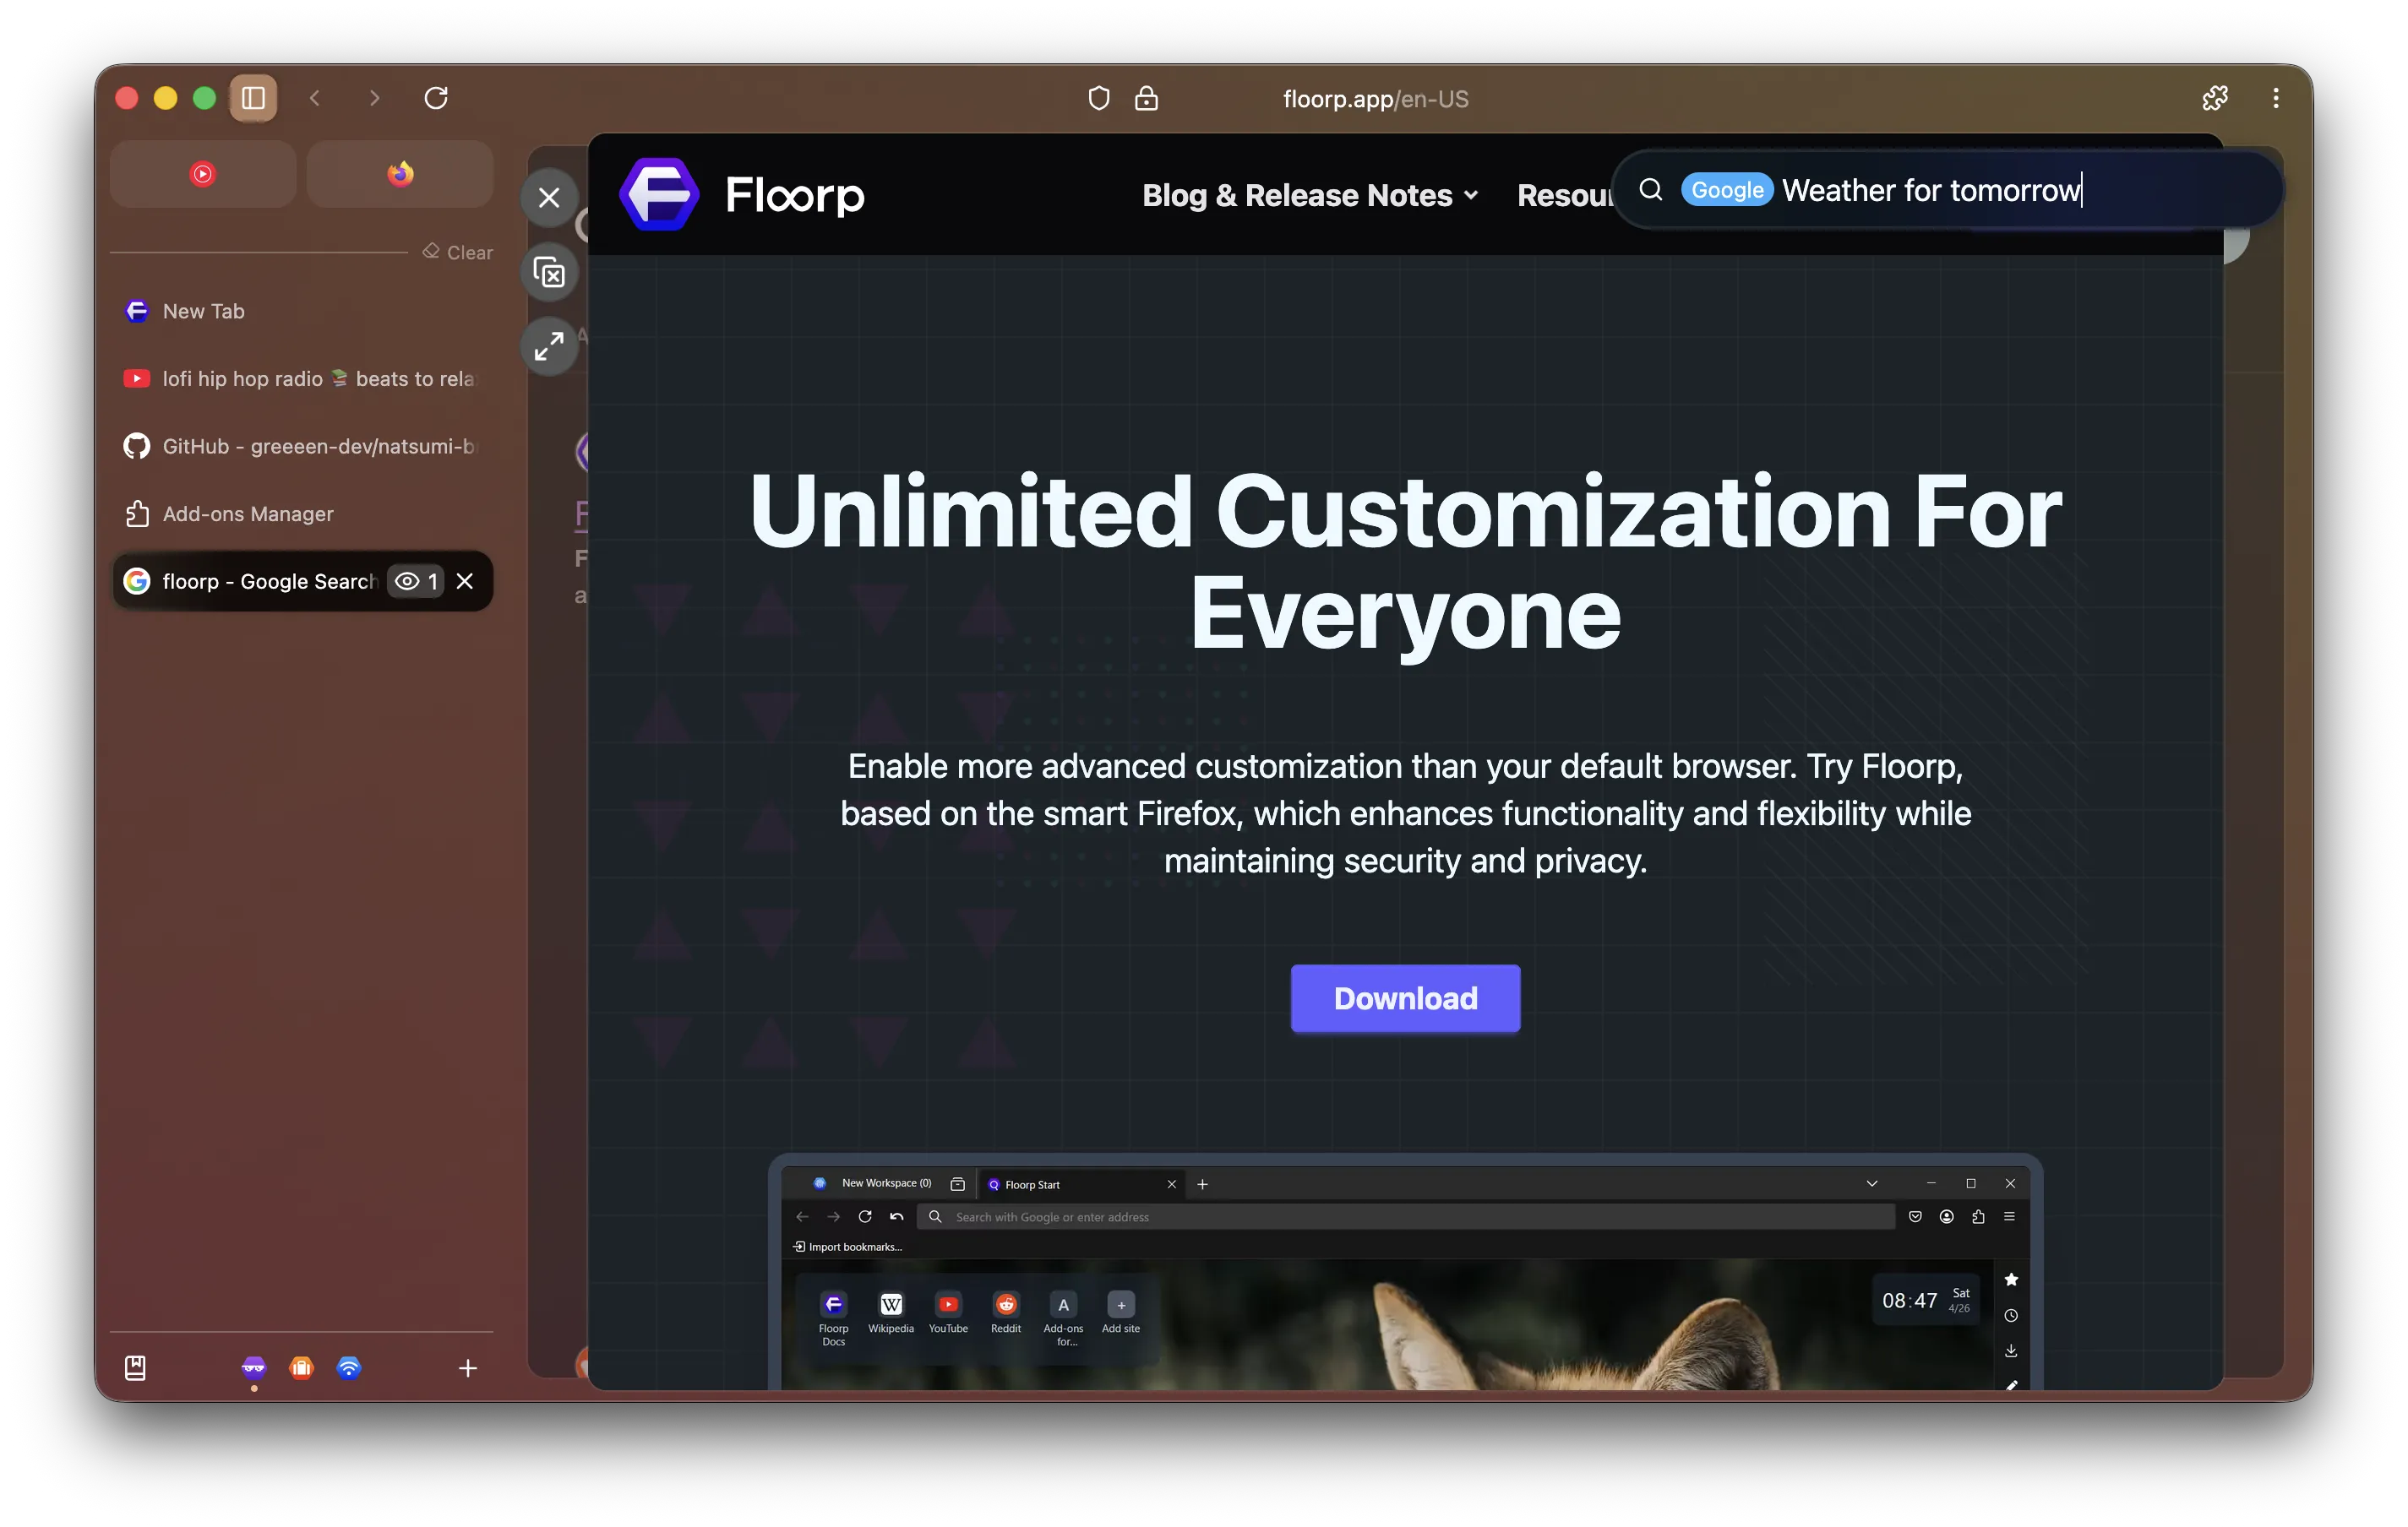Switch to the purple sunglasses workspace
Image resolution: width=2408 pixels, height=1527 pixels.
point(254,1367)
